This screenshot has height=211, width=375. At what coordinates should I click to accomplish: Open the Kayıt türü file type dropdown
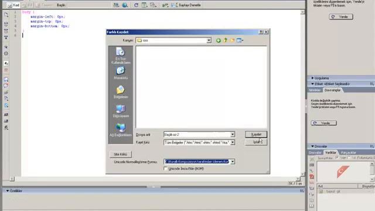click(232, 142)
